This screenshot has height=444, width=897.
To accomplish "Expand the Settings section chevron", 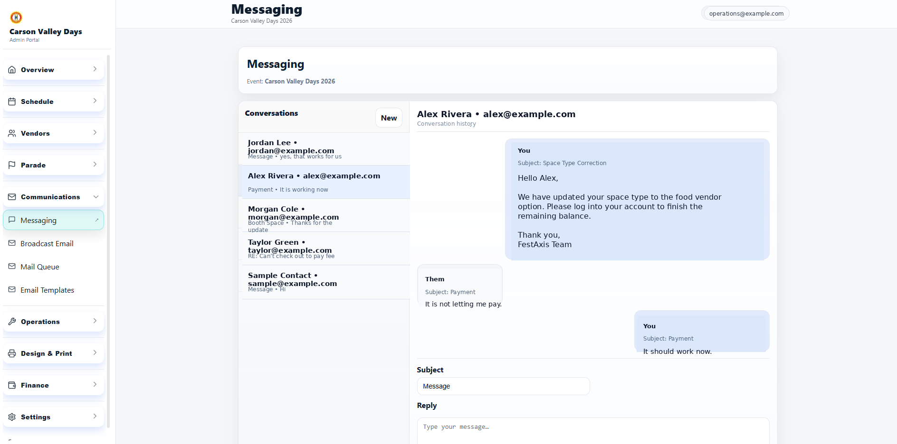I will (x=95, y=416).
